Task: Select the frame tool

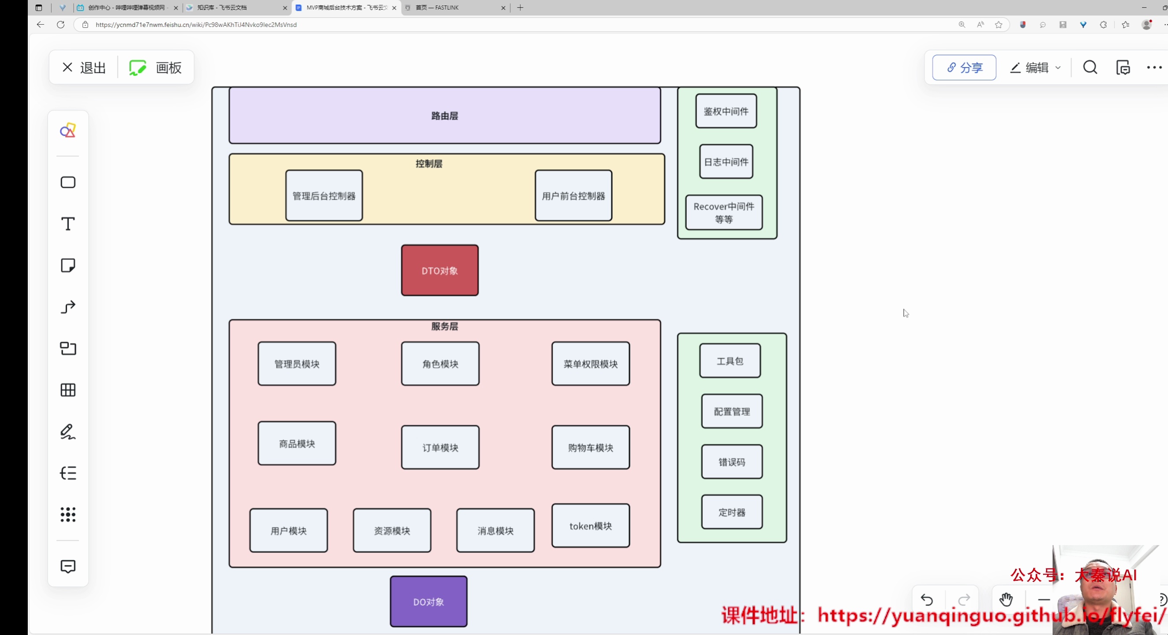Action: point(67,348)
